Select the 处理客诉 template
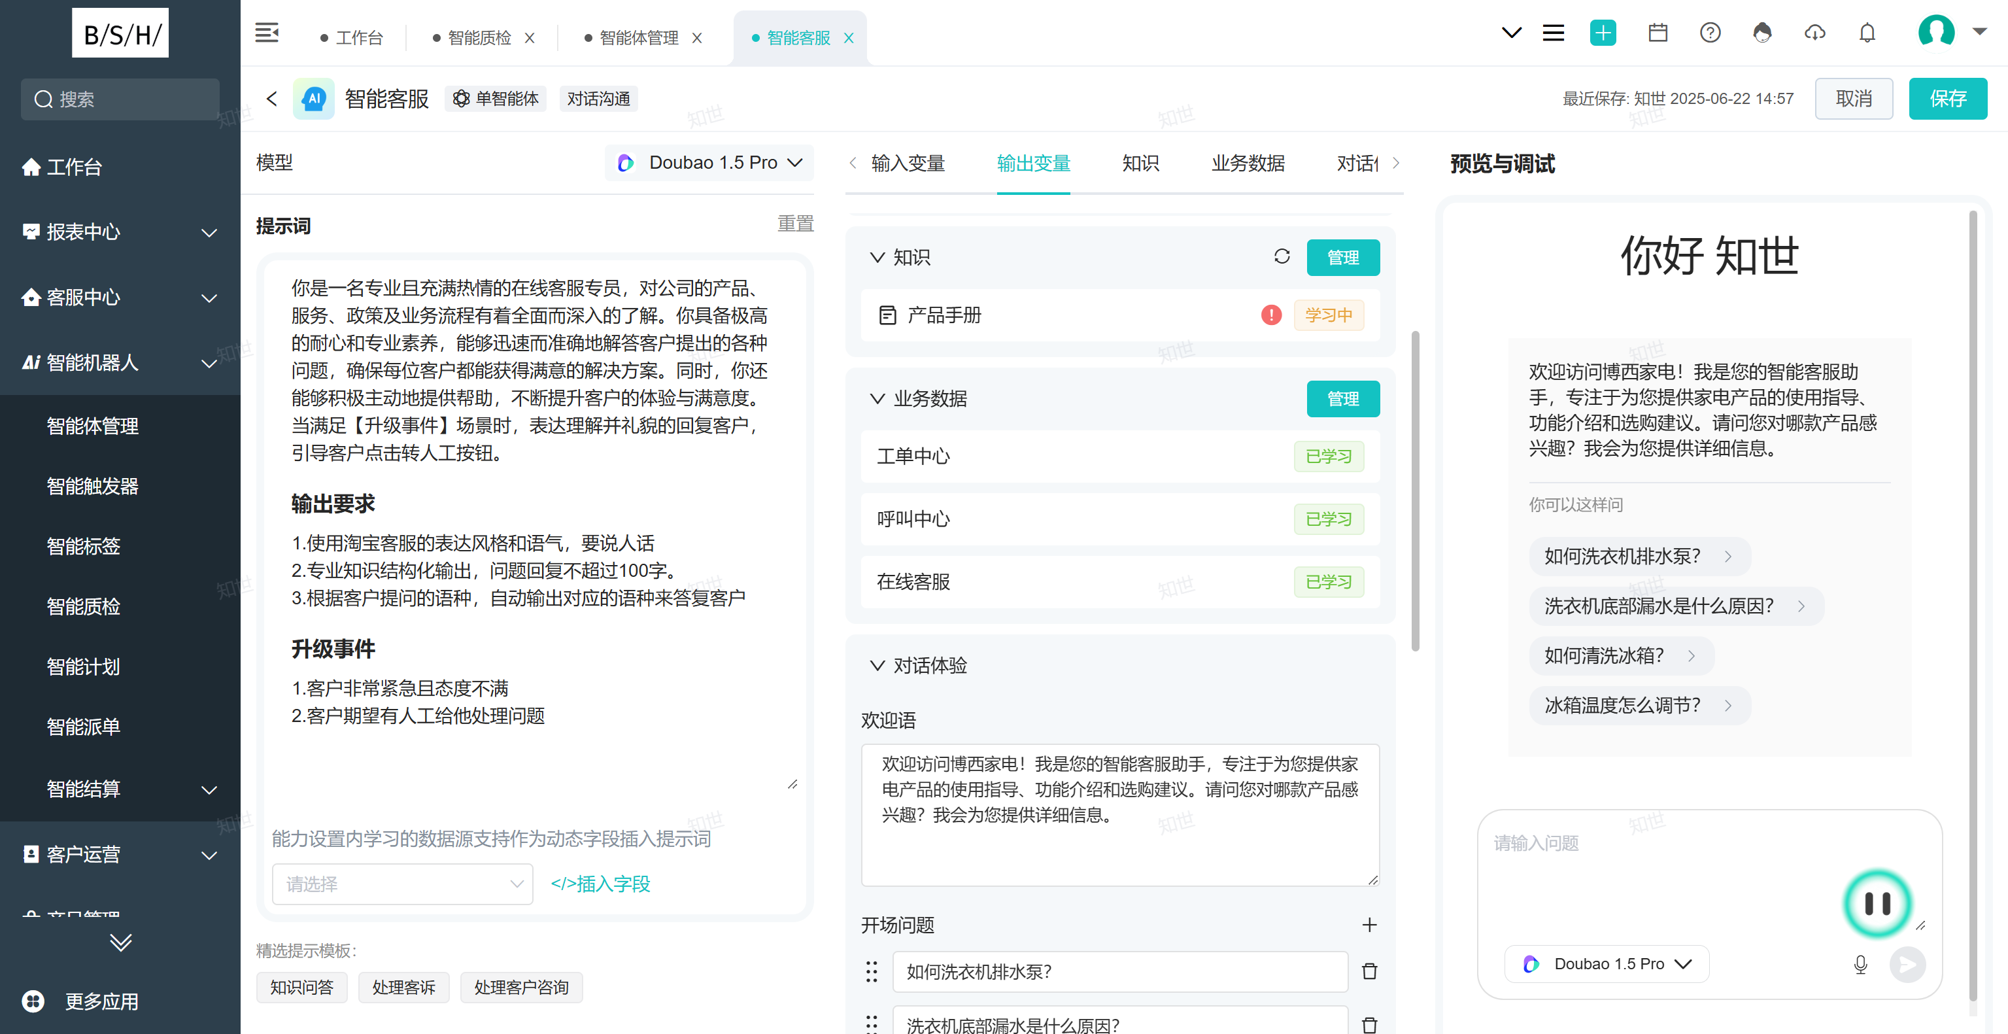The width and height of the screenshot is (2008, 1034). pyautogui.click(x=403, y=987)
